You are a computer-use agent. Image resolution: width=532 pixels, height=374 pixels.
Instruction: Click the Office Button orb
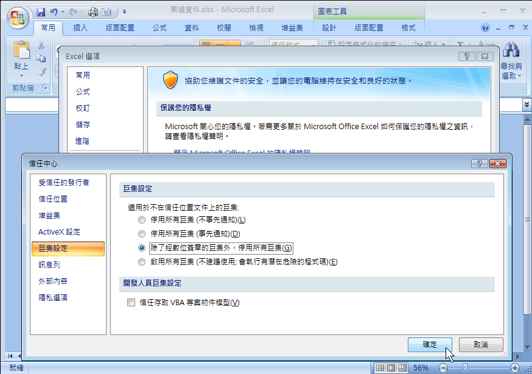(18, 18)
